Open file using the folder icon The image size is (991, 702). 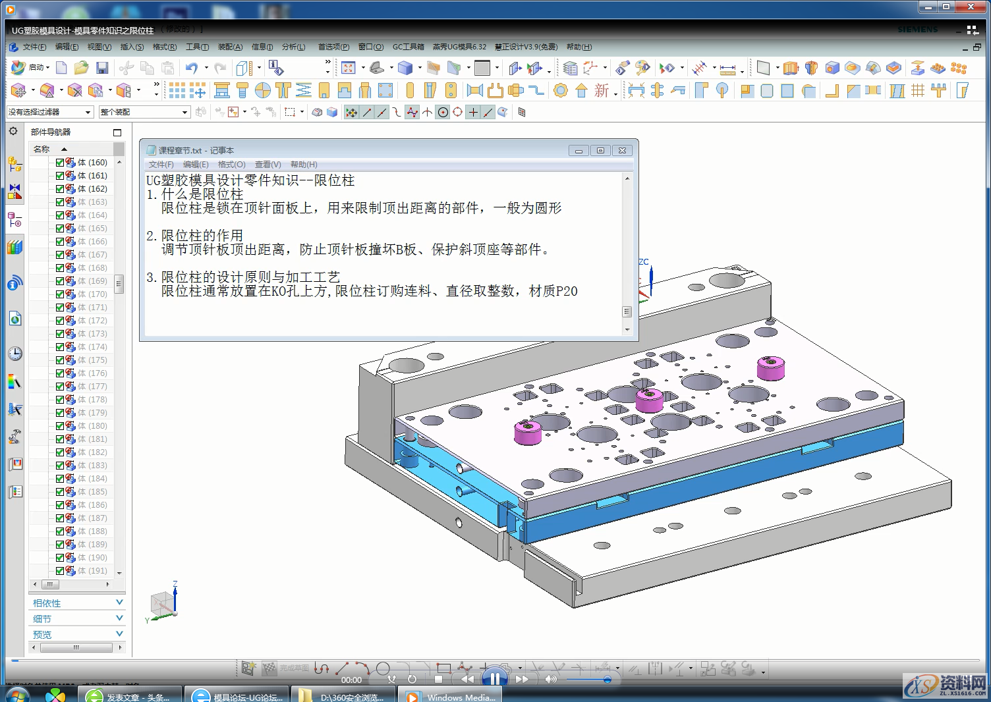click(81, 68)
